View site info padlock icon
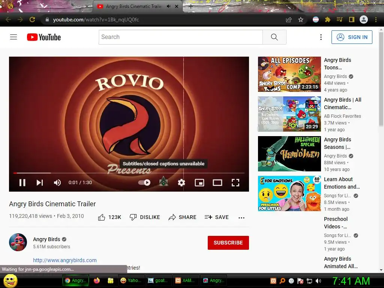The image size is (384, 288). [x=47, y=19]
